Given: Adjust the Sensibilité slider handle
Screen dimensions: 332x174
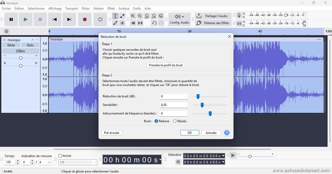Looking at the screenshot, I should point(202,105).
